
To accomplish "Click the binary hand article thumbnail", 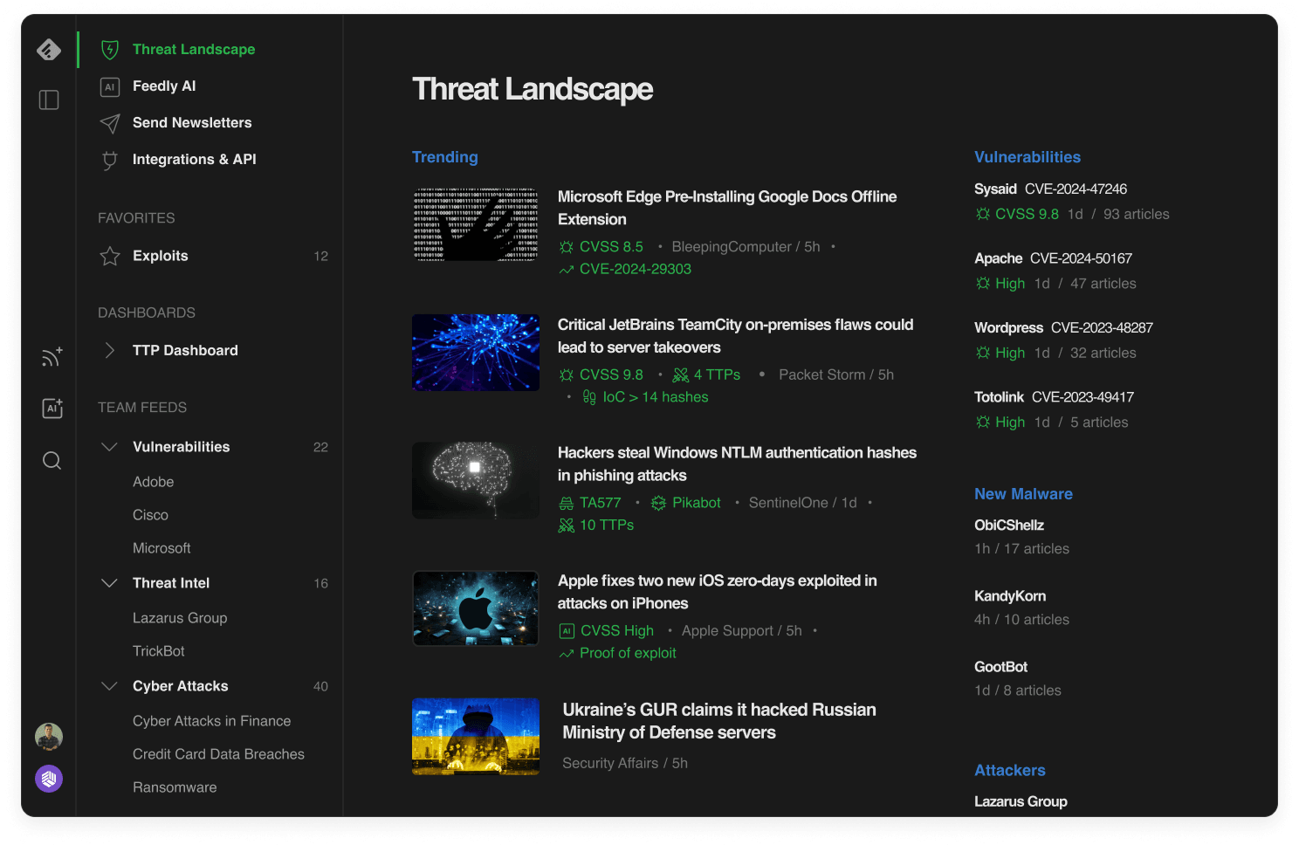I will 476,224.
